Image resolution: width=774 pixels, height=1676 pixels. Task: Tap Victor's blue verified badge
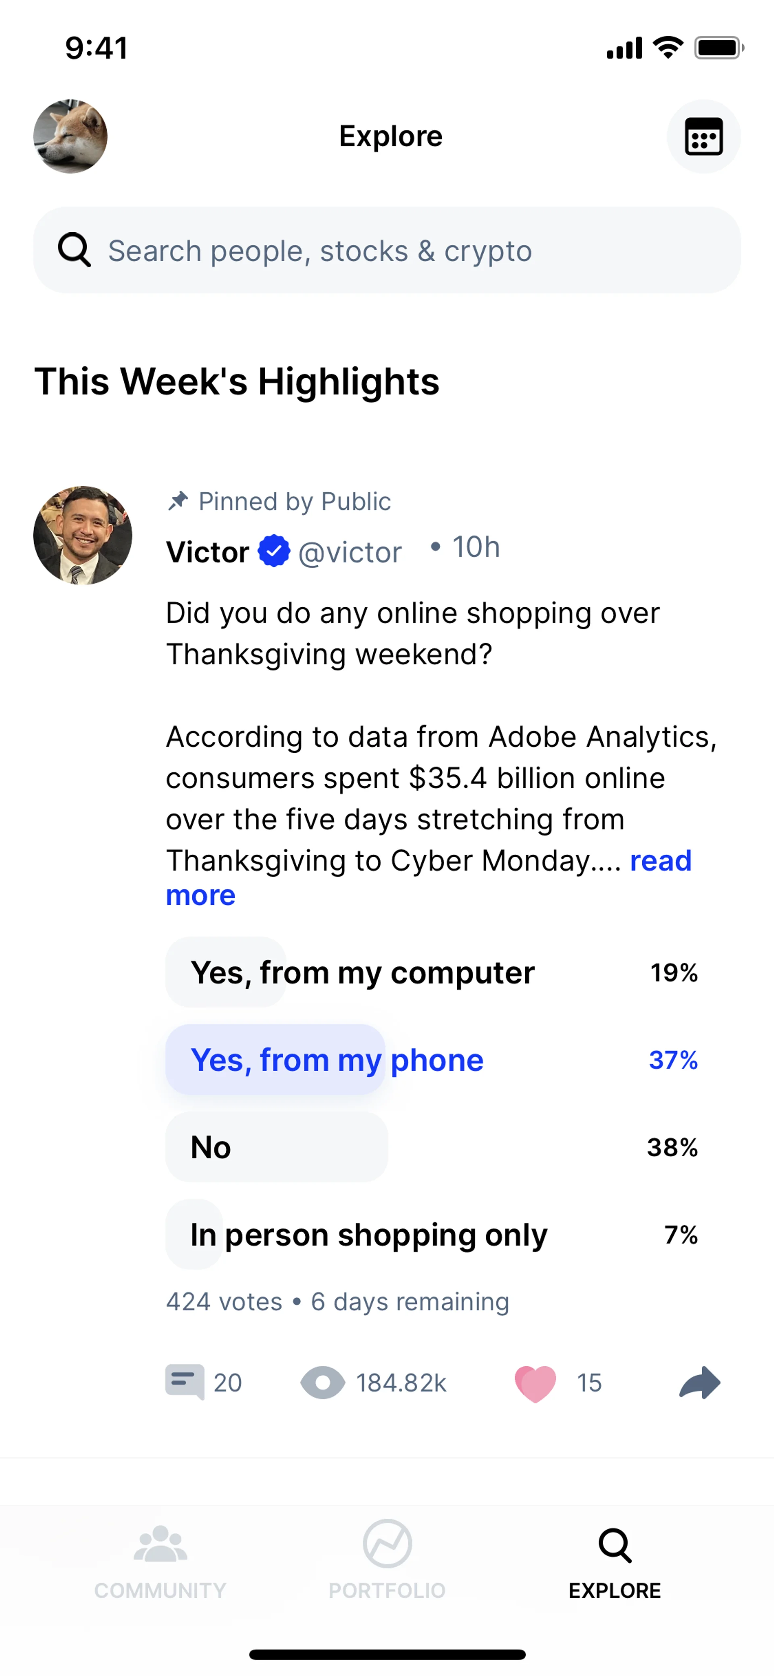(x=274, y=551)
